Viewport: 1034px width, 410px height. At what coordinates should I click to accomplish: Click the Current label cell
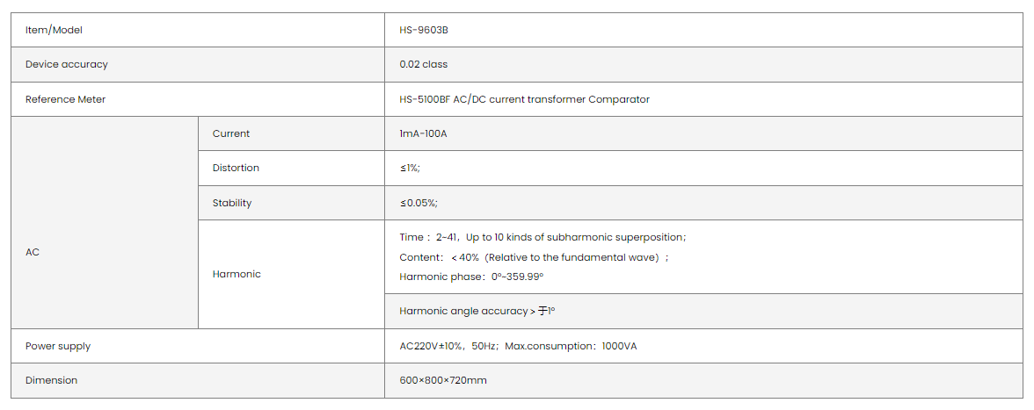tap(231, 133)
